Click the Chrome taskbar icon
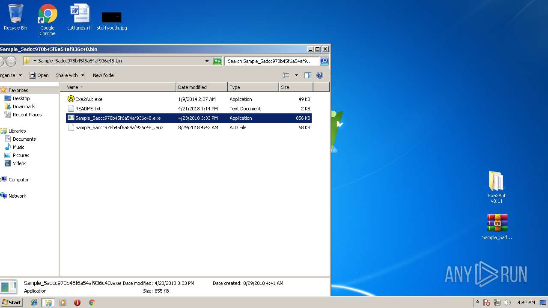Viewport: 548px width, 308px height. [92, 302]
